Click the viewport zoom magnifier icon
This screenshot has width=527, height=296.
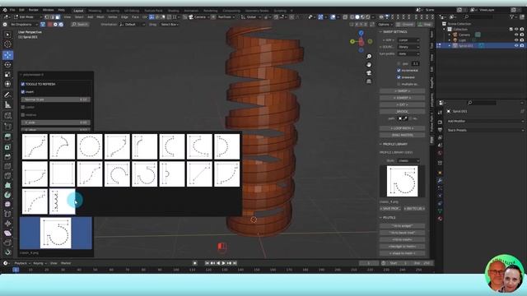tap(369, 57)
